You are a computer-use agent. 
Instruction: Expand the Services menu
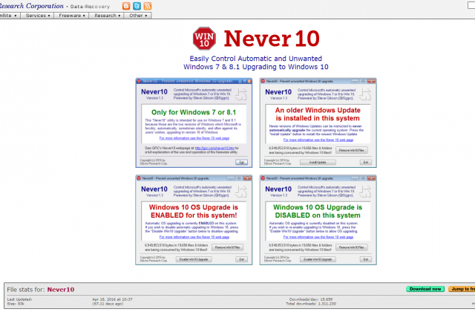[38, 16]
